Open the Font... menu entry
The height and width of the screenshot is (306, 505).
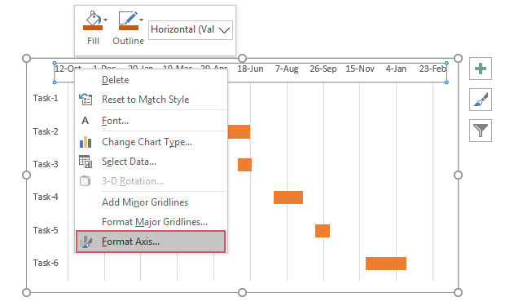(151, 121)
